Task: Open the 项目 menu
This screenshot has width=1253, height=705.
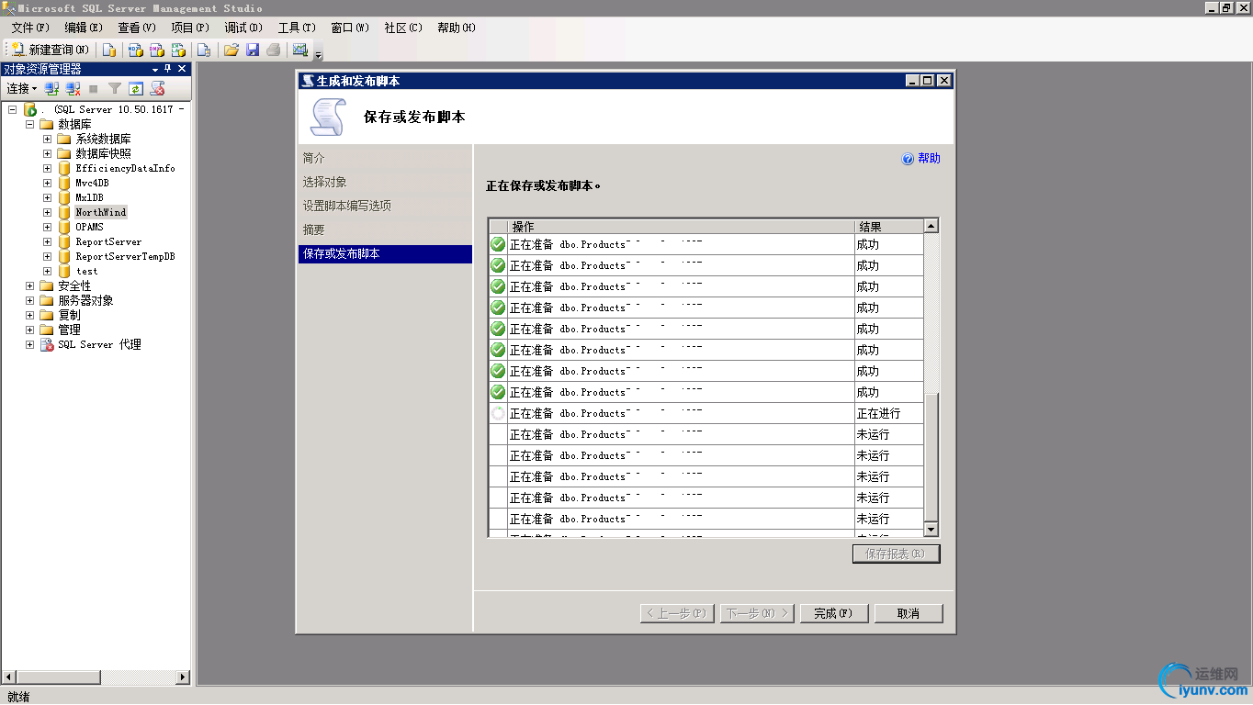Action: click(190, 28)
